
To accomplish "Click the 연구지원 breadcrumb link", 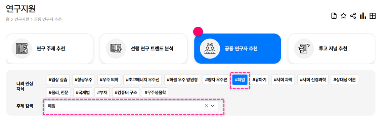I will (x=22, y=19).
